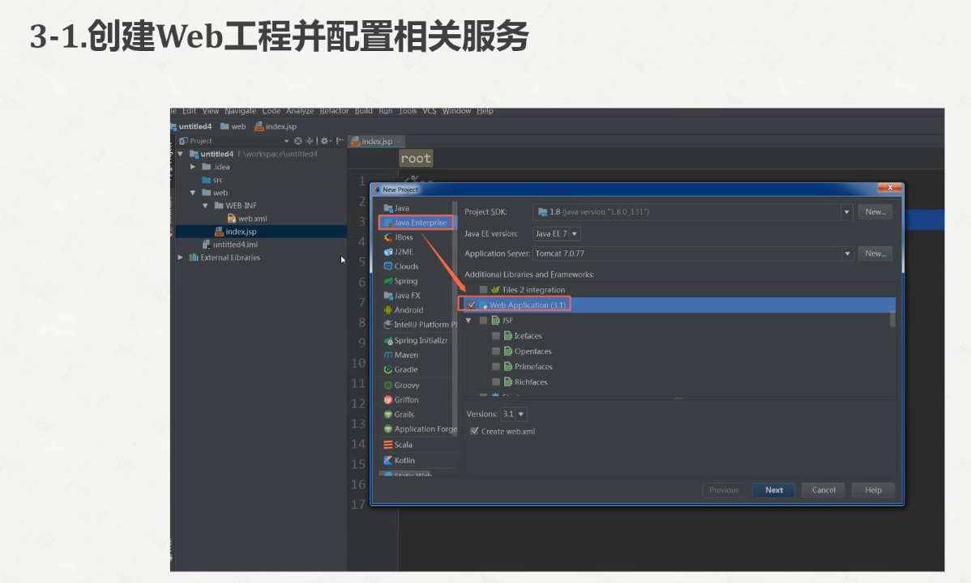
Task: Select the Griffon project icon
Action: point(388,400)
